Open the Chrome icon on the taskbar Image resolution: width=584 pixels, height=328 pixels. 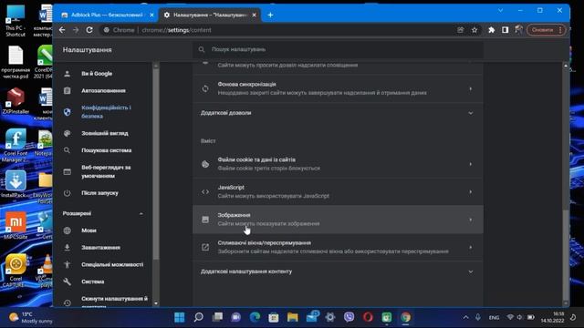point(405,317)
